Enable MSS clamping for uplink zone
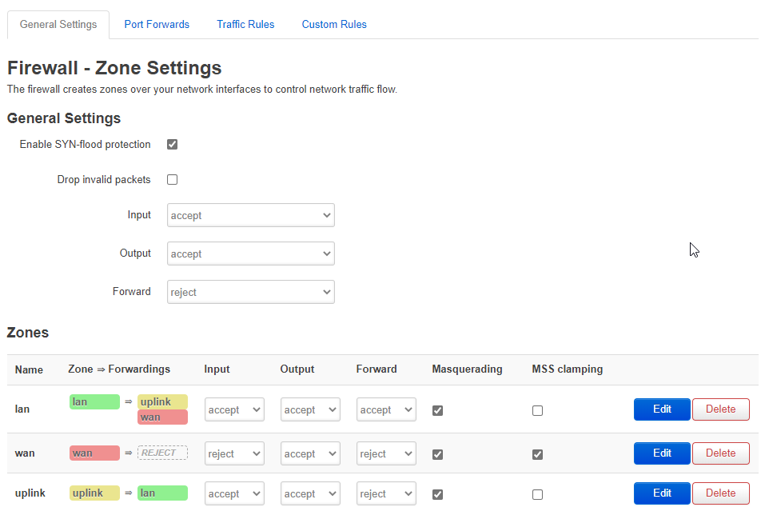This screenshot has width=761, height=515. tap(537, 494)
